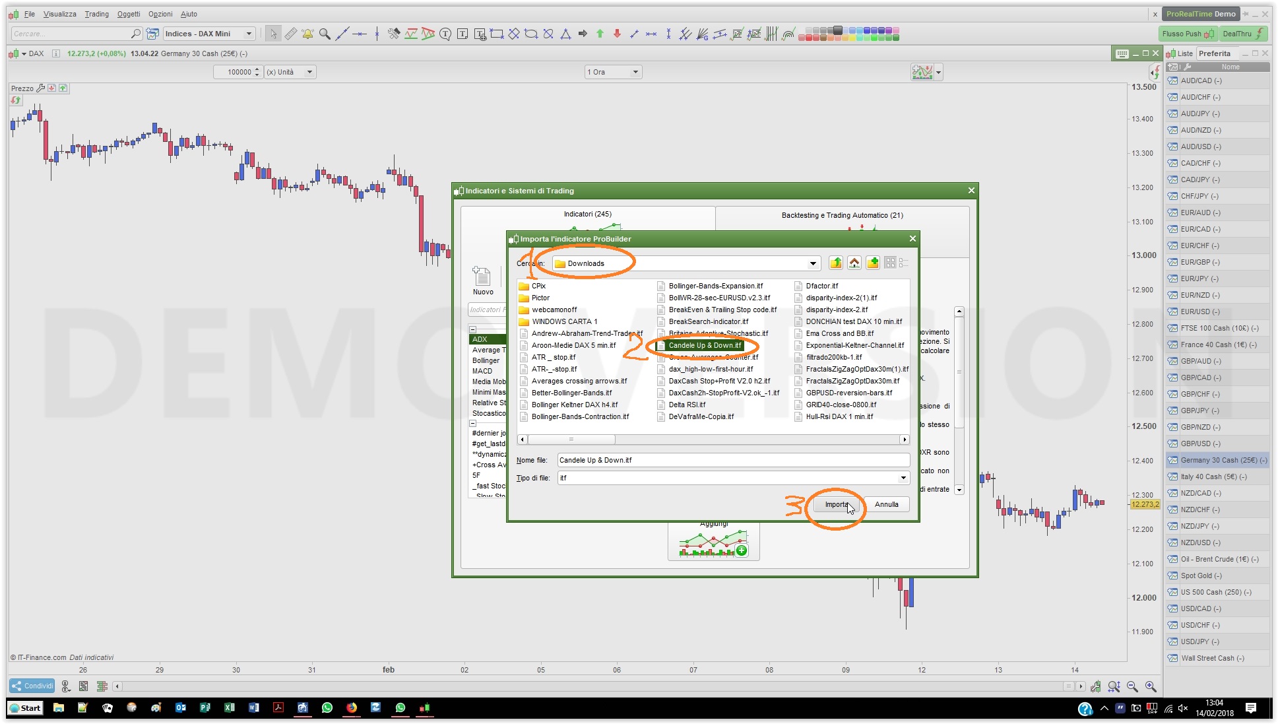Click the Importa button
This screenshot has height=724, width=1278.
click(835, 504)
